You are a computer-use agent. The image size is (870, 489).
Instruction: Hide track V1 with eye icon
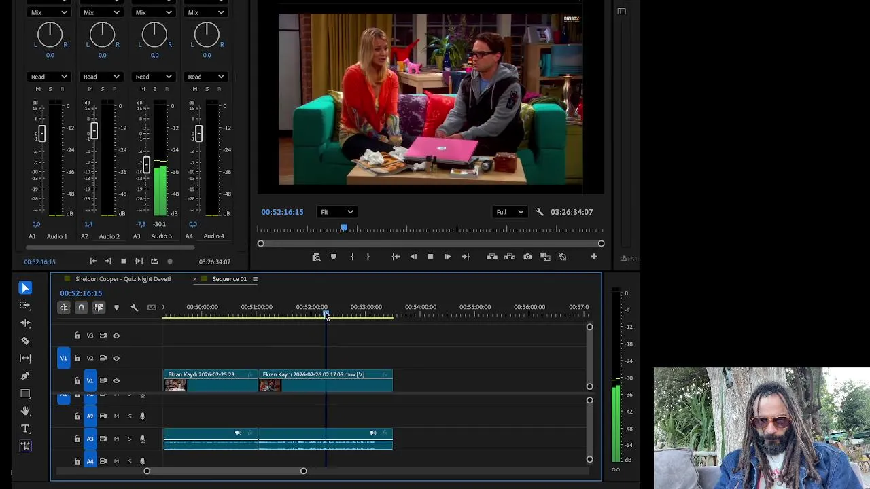click(116, 380)
